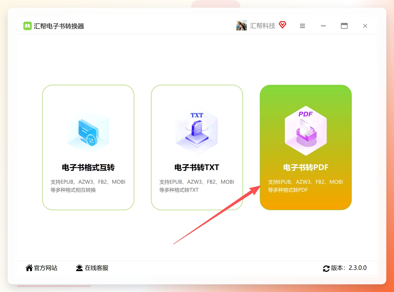
Task: Click the 等多种格式相互转换 description
Action: pos(73,190)
